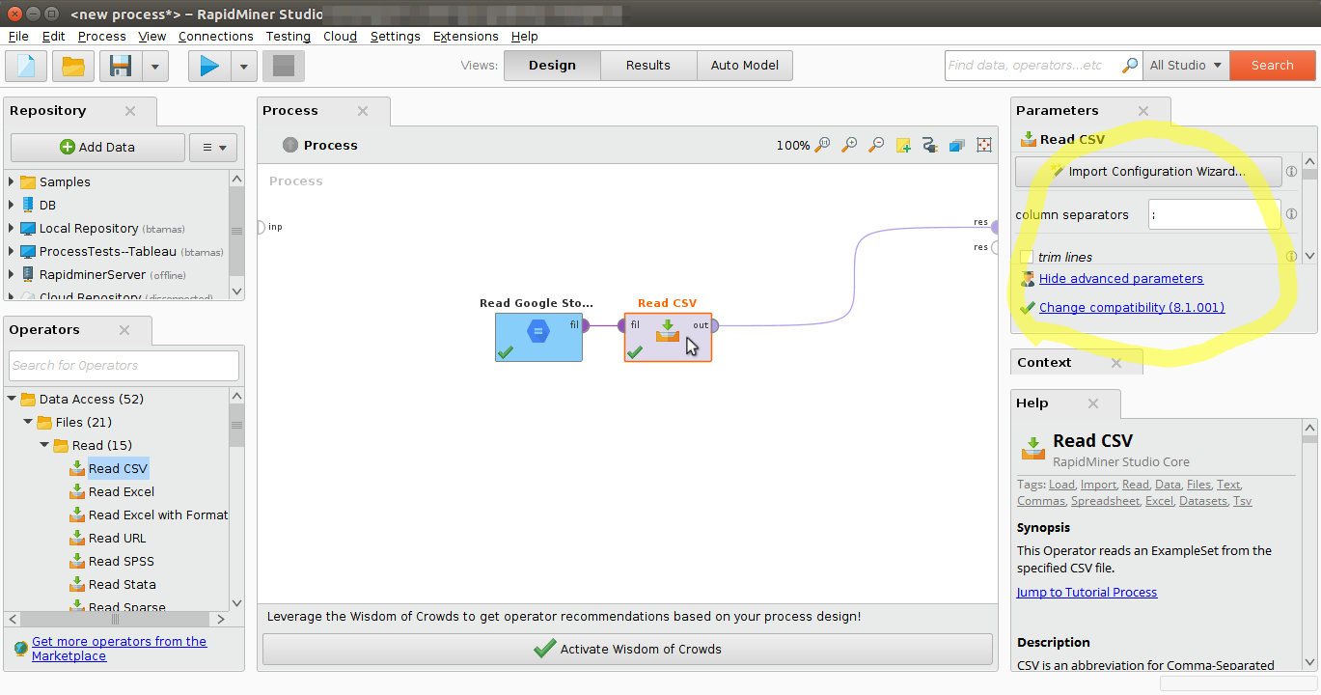Open the All Studio search scope dropdown

click(x=1186, y=66)
